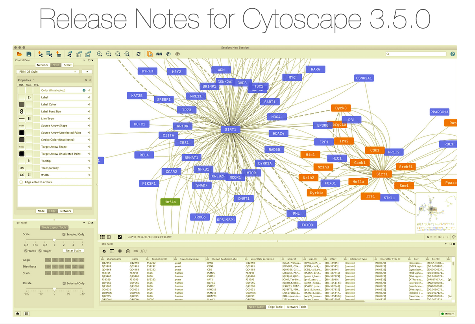This screenshot has height=324, width=475.
Task: Open the Node style tab
Action: click(41, 211)
